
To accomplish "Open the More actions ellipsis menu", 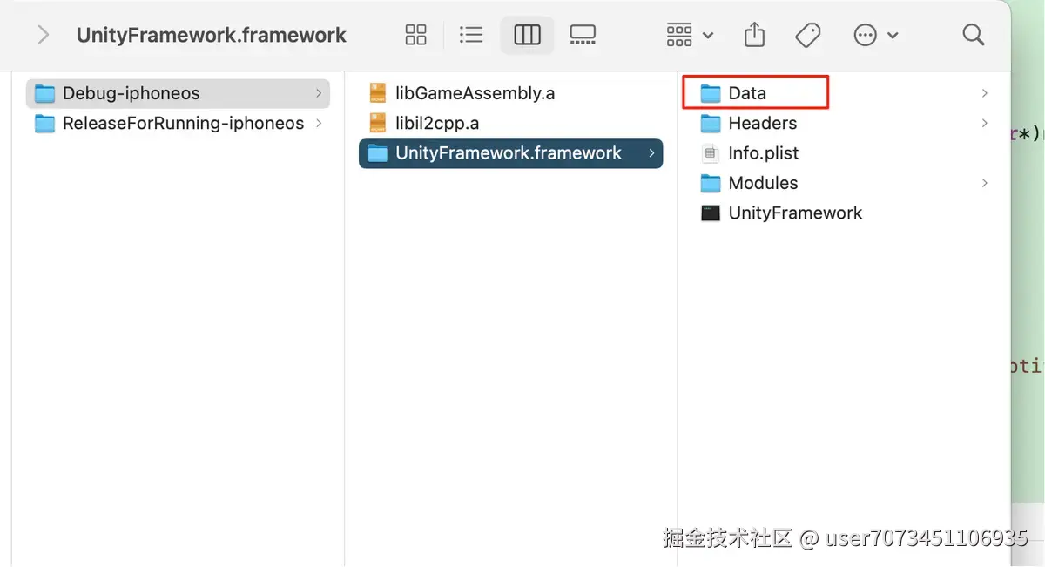I will click(875, 35).
